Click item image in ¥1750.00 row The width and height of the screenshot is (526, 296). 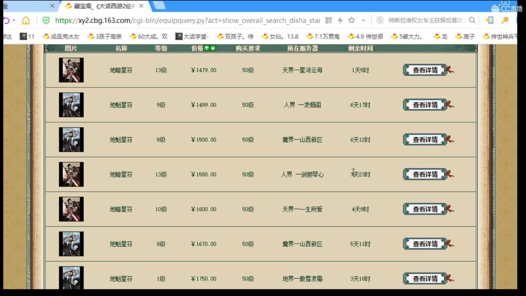71,277
